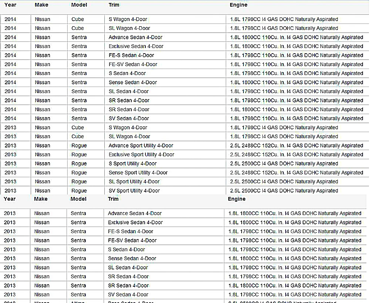Viewport: 370px width, 303px height.
Task: Select 'Sense Sport Utility 4-Door' Rogue trim
Action: 138,173
